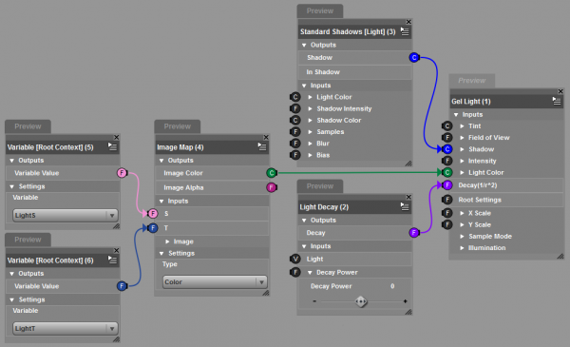Open the LightT variable dropdown

tap(66, 328)
